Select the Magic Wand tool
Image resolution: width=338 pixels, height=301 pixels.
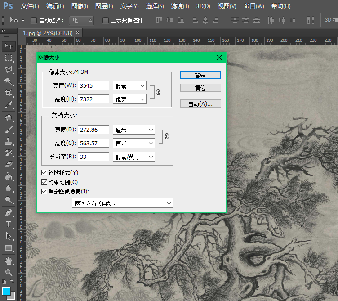(x=9, y=81)
